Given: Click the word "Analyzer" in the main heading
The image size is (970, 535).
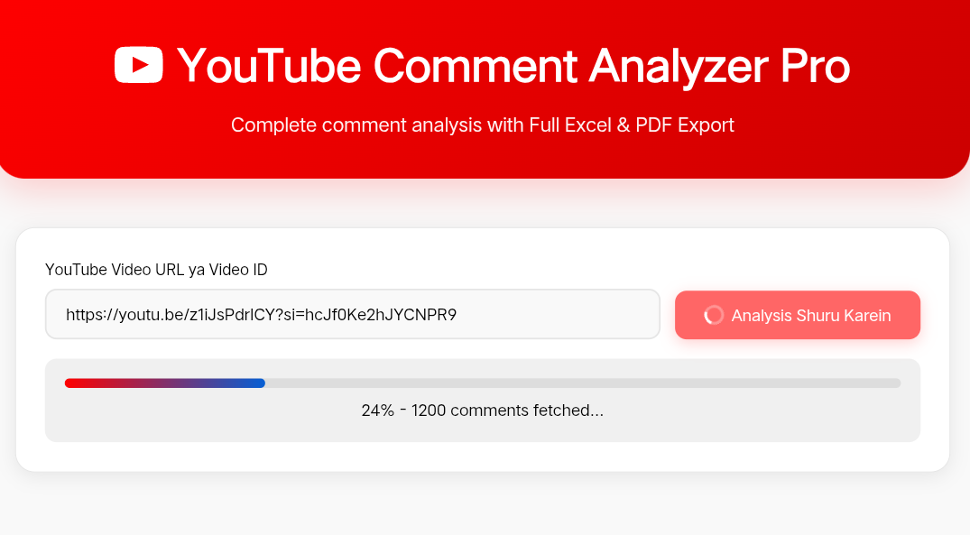Looking at the screenshot, I should pos(679,67).
